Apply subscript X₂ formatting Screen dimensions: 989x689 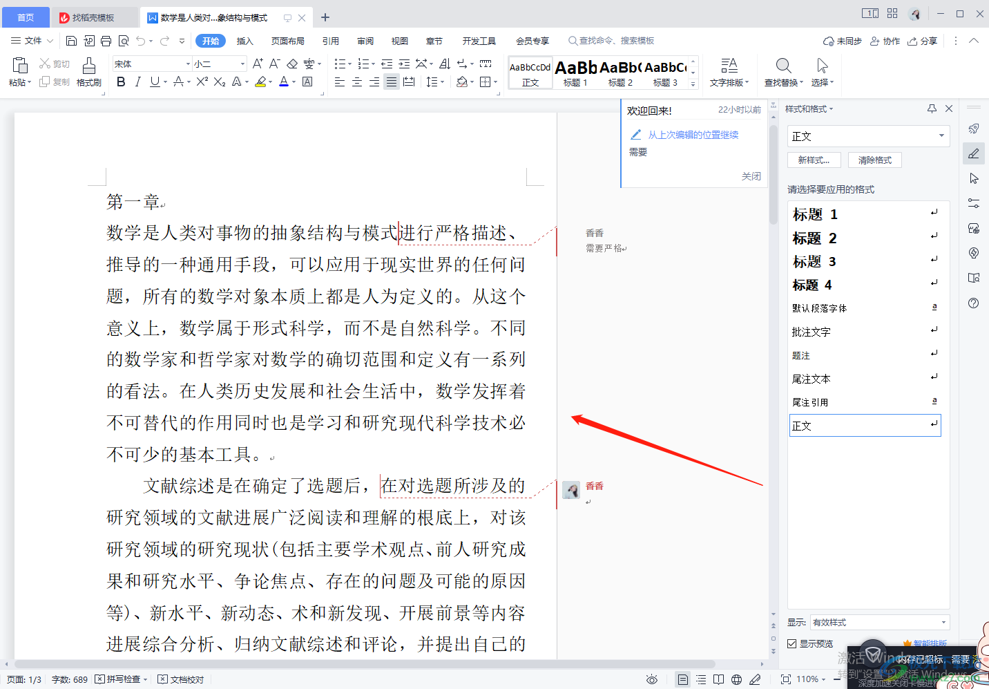(220, 82)
